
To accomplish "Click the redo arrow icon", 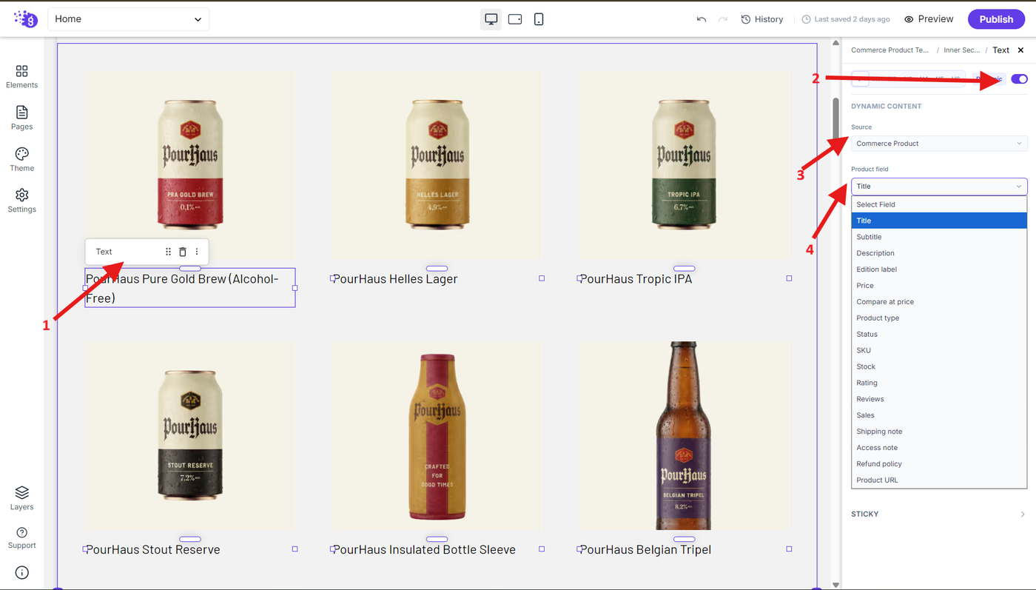I will click(723, 19).
